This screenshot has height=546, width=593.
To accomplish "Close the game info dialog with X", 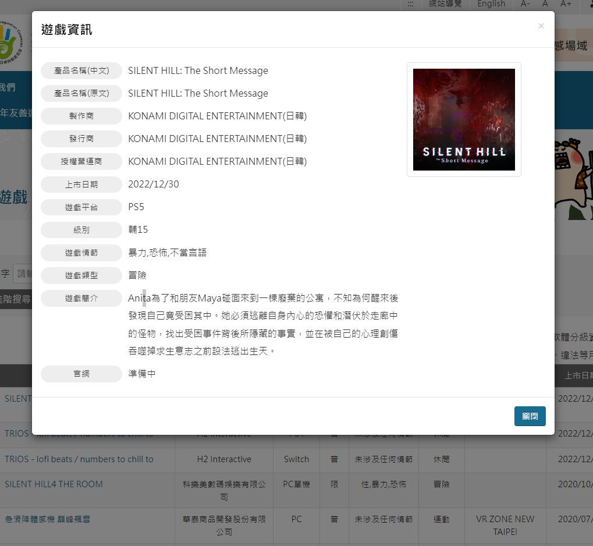I will [541, 26].
